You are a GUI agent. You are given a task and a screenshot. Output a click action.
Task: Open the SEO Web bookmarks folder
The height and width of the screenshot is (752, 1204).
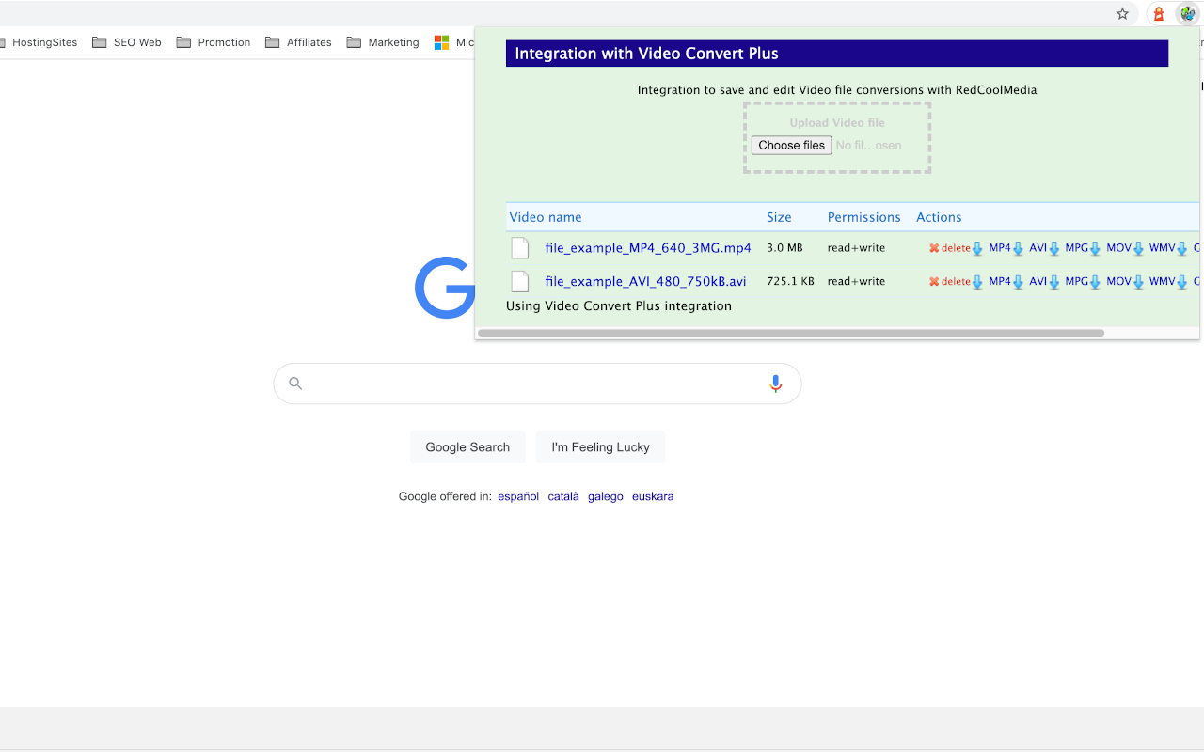(x=126, y=42)
